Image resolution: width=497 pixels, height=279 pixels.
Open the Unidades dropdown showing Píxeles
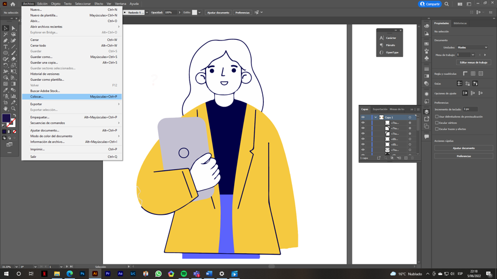[x=473, y=47]
